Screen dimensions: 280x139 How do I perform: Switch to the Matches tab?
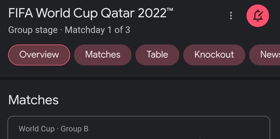tap(103, 55)
